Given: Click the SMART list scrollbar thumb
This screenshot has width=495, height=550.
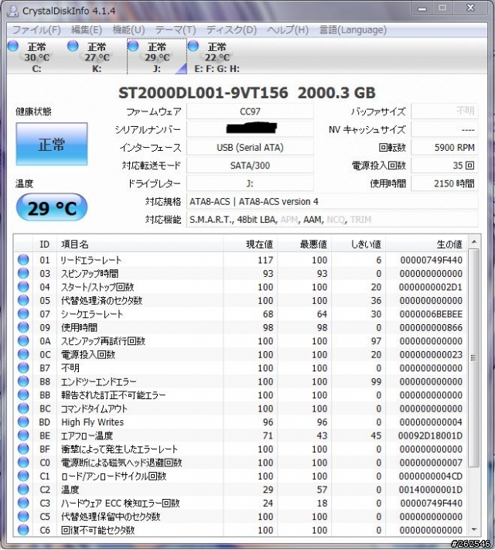Looking at the screenshot, I should (x=473, y=358).
